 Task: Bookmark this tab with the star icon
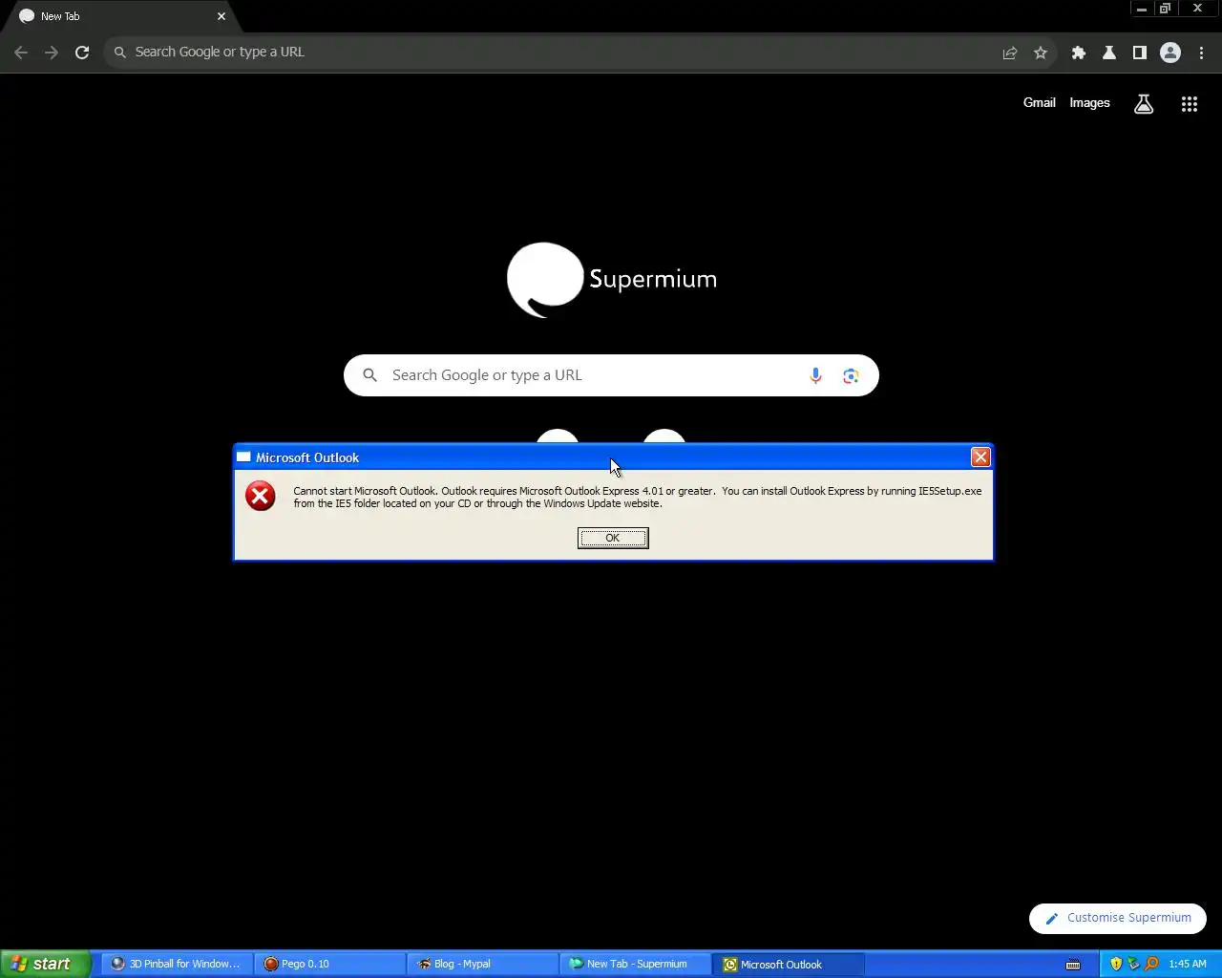tap(1041, 53)
